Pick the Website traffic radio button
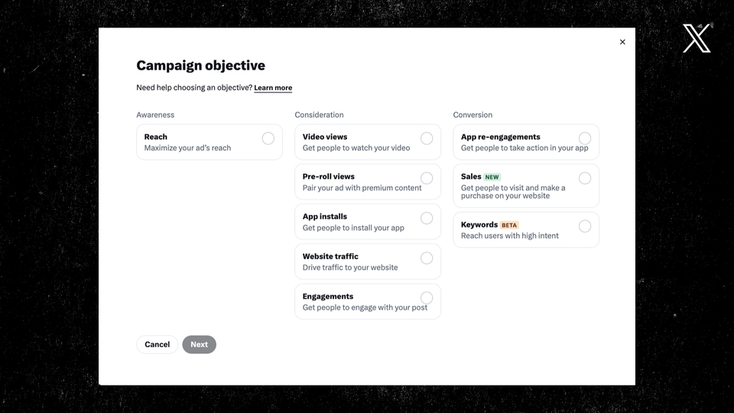734x413 pixels. (427, 258)
